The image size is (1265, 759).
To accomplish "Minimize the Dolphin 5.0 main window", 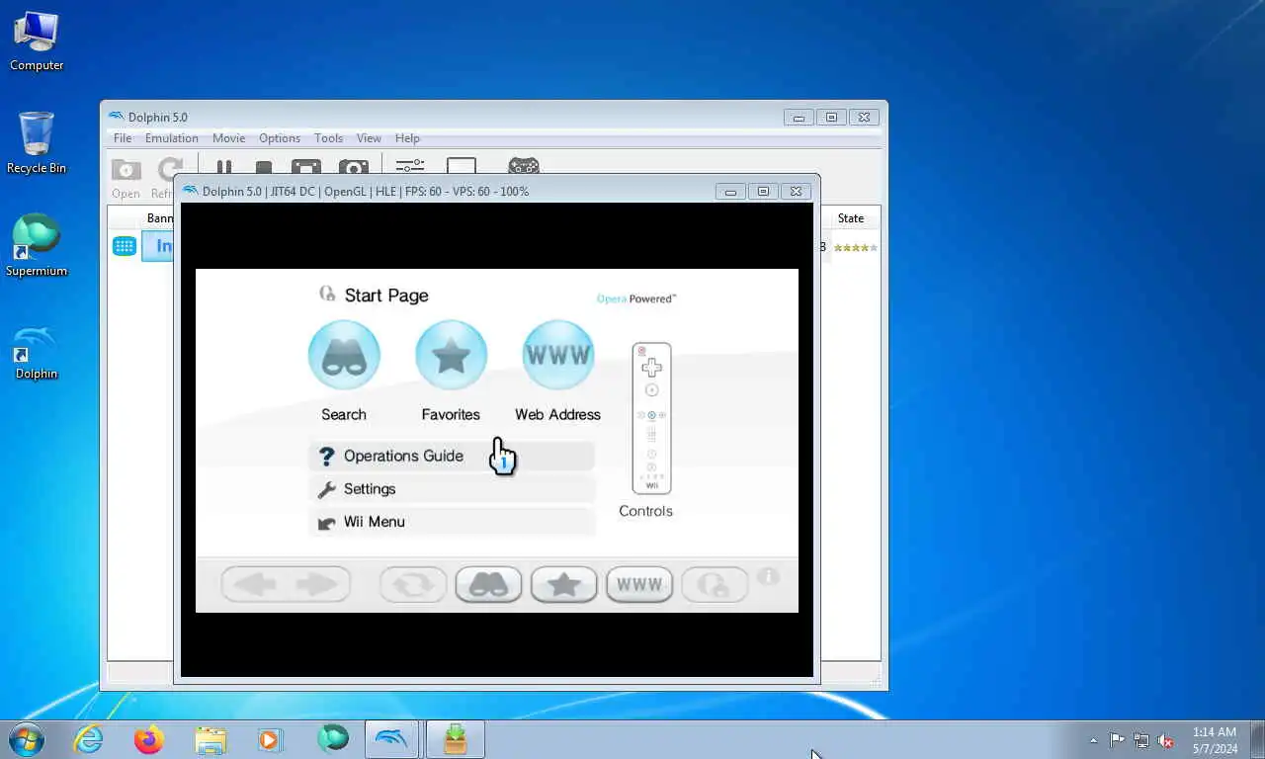I will click(x=799, y=117).
